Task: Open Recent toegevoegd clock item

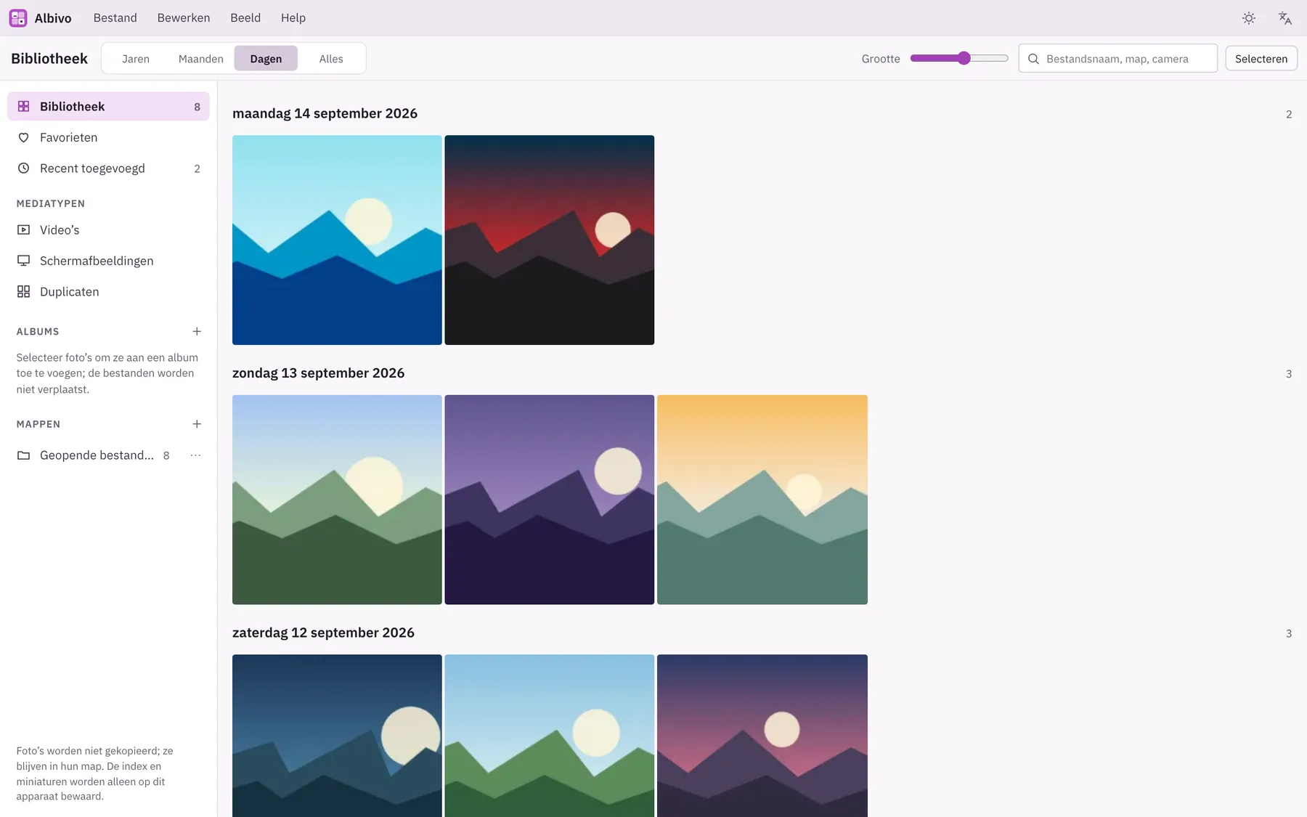Action: 108,168
